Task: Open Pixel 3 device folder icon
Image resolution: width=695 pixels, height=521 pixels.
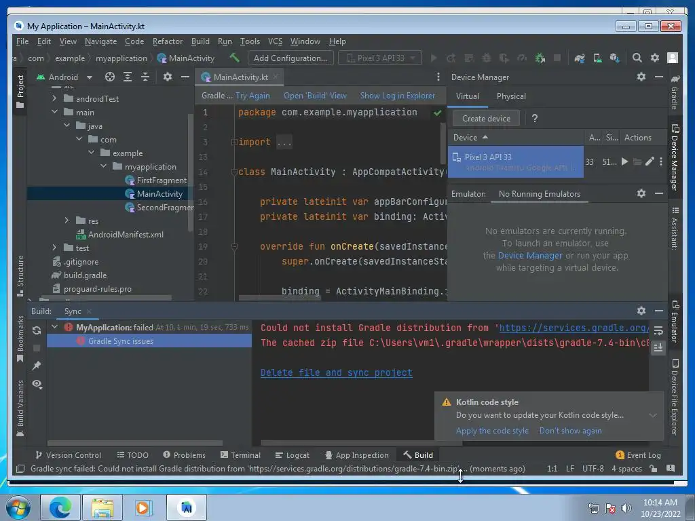Action: 637,161
